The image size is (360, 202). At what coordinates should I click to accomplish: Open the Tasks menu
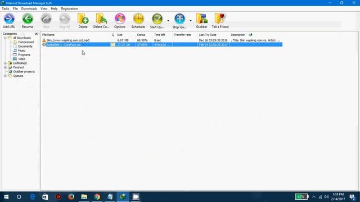6,9
